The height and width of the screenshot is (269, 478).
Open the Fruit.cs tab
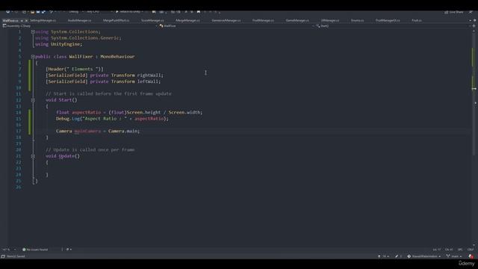[417, 20]
